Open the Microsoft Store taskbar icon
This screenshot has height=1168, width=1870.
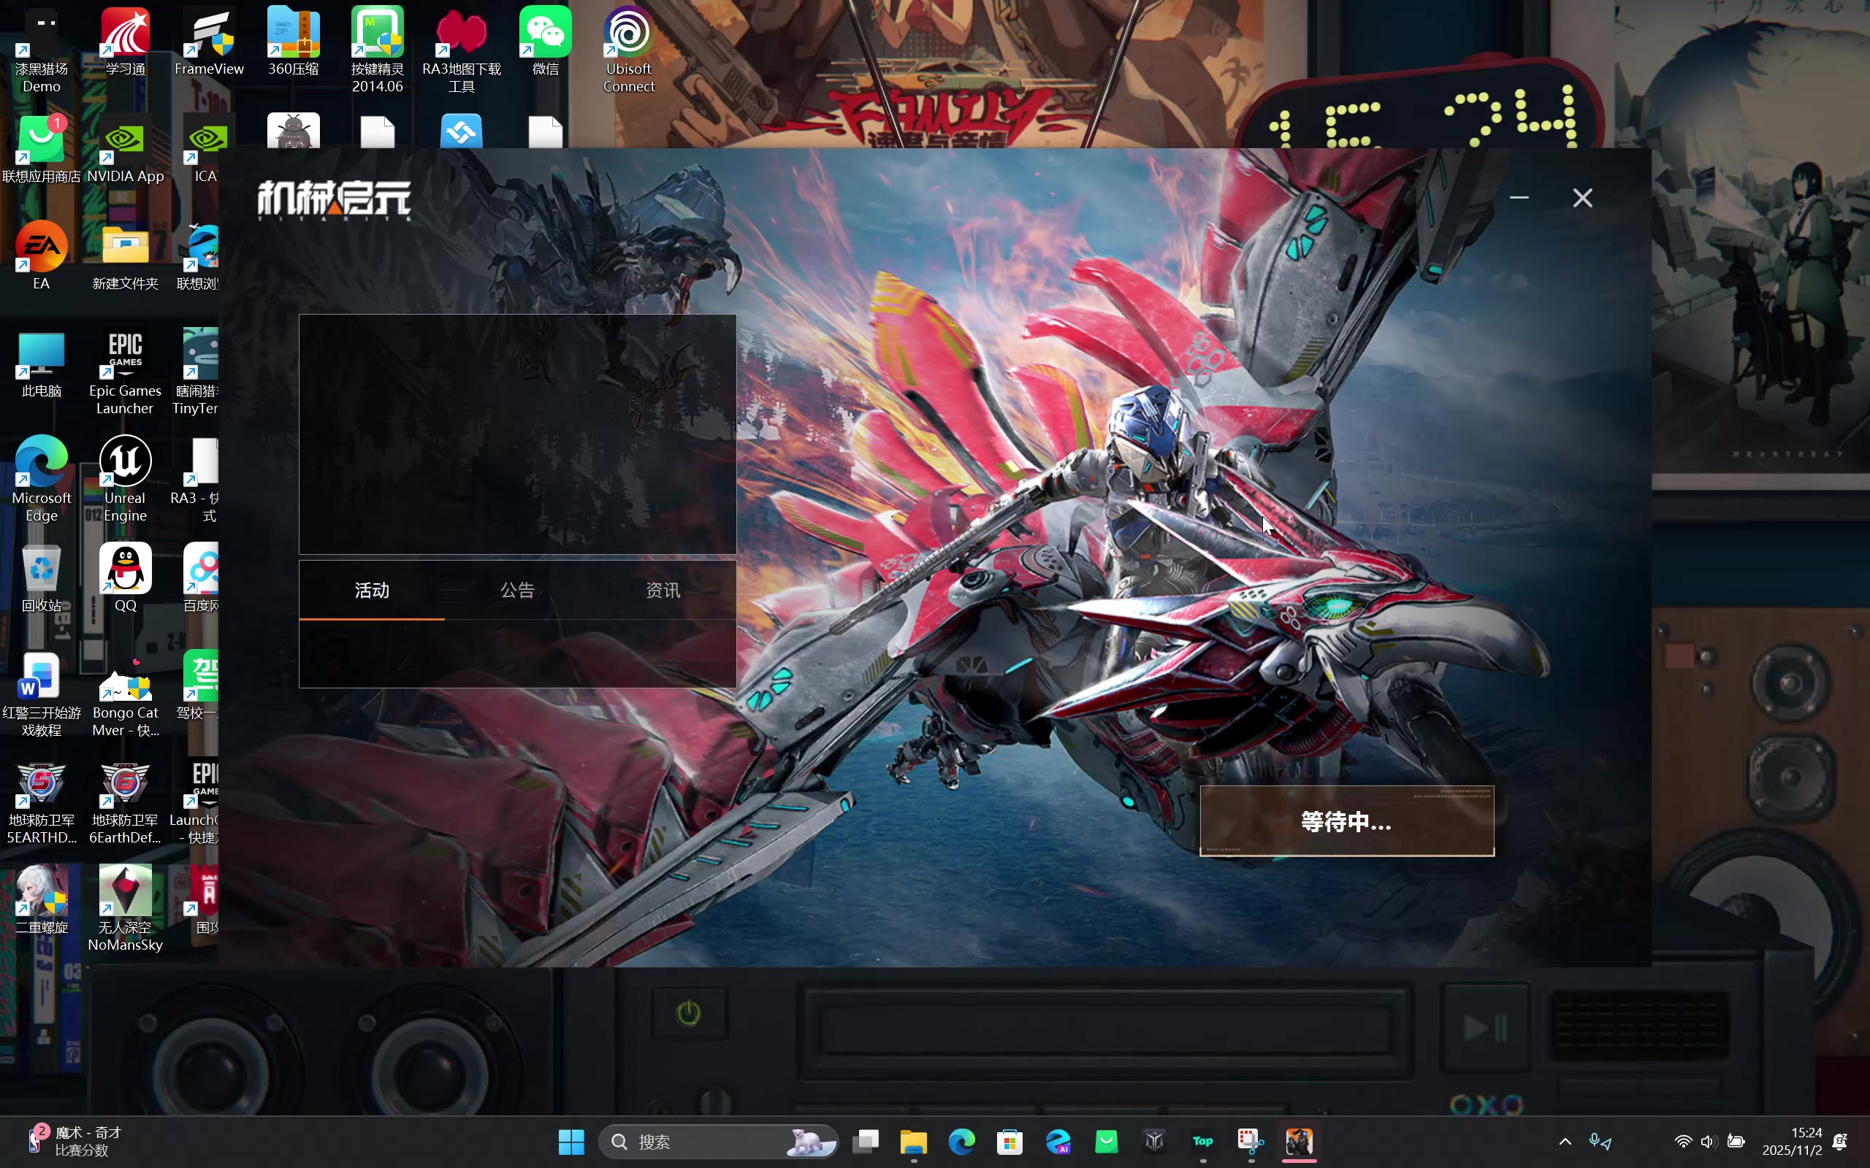(x=1010, y=1141)
